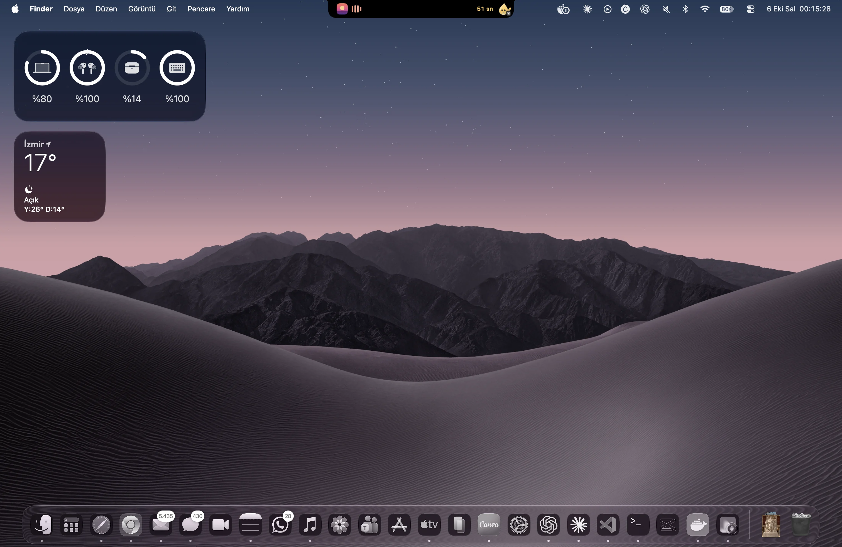842x547 pixels.
Task: Open the Yardım menu
Action: [238, 9]
